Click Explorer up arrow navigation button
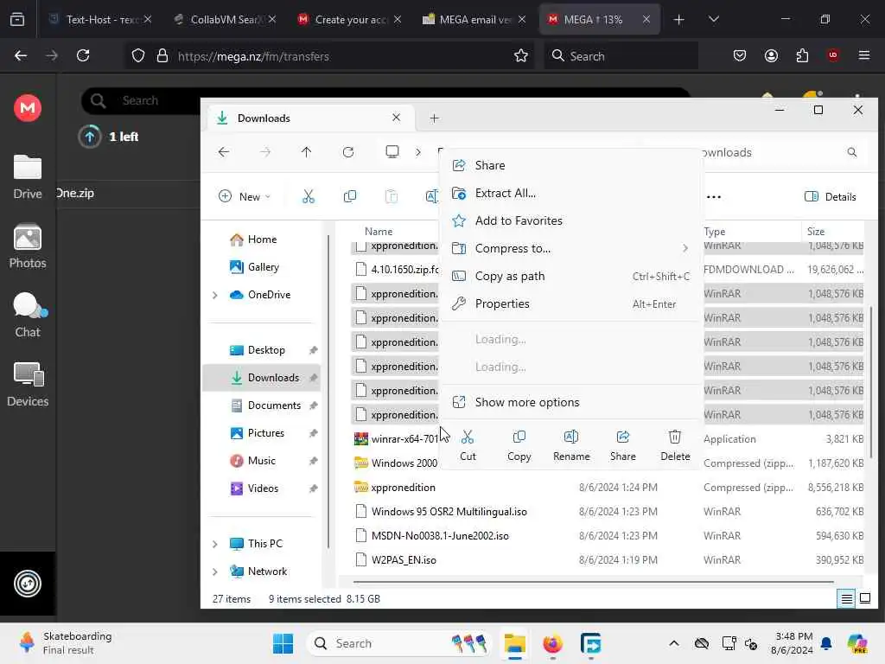Screen dimensions: 885x664 (306, 152)
